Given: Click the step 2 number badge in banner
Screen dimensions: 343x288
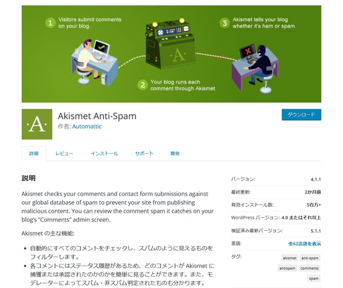Looking at the screenshot, I should pos(142,85).
